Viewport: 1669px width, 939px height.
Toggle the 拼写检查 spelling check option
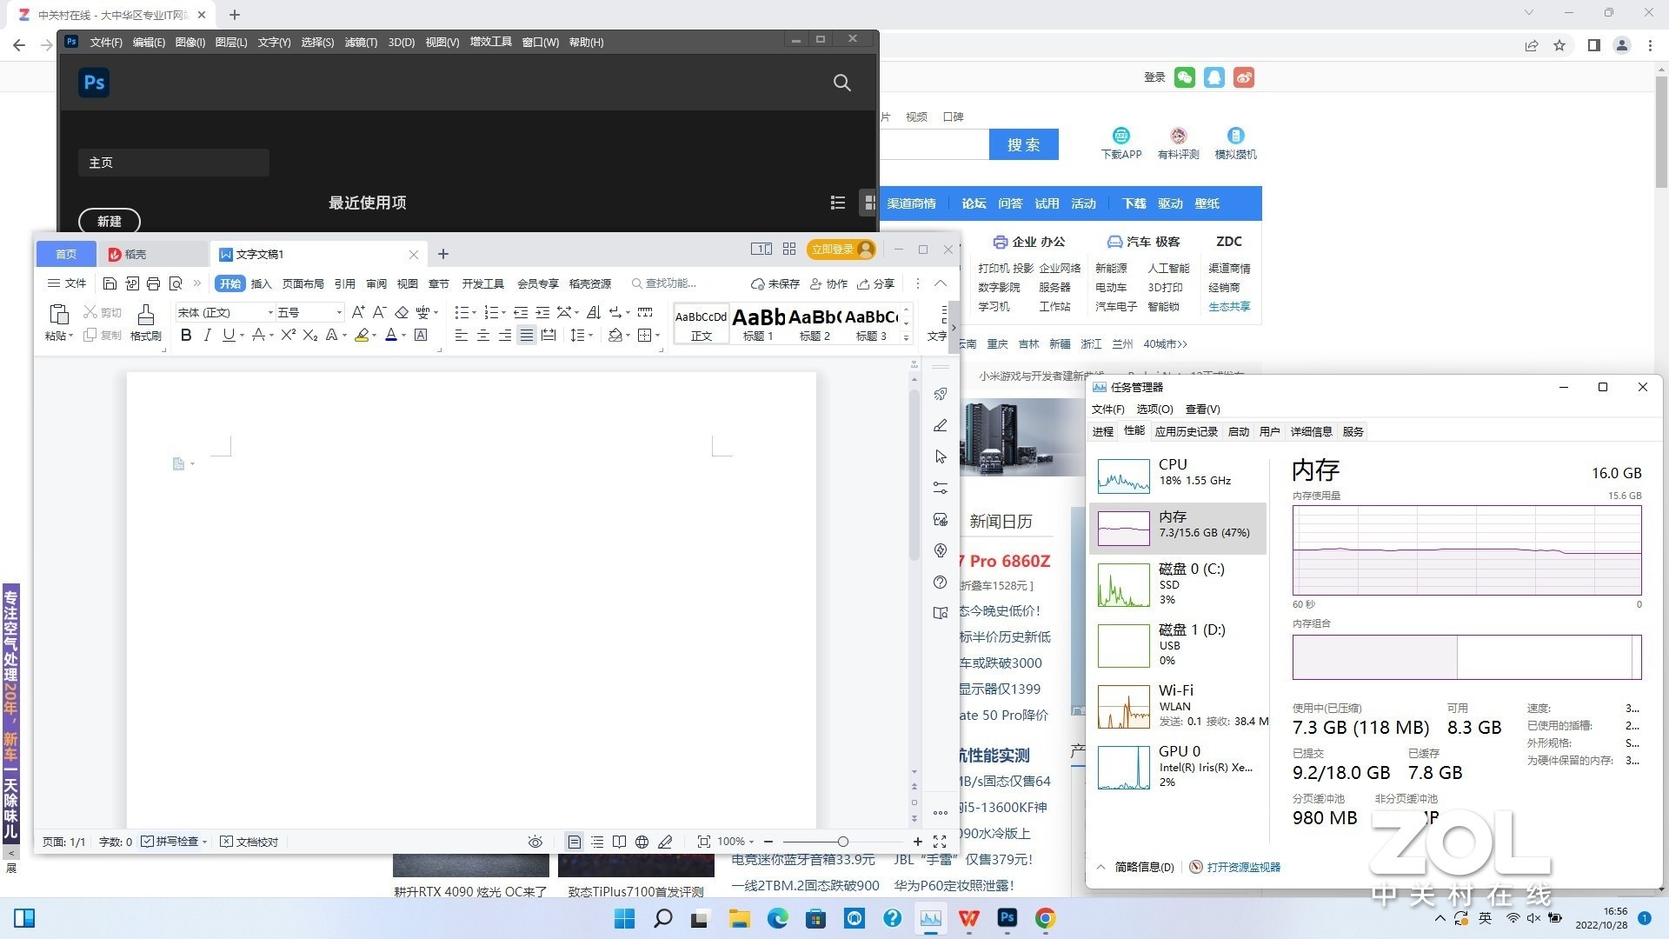(173, 841)
